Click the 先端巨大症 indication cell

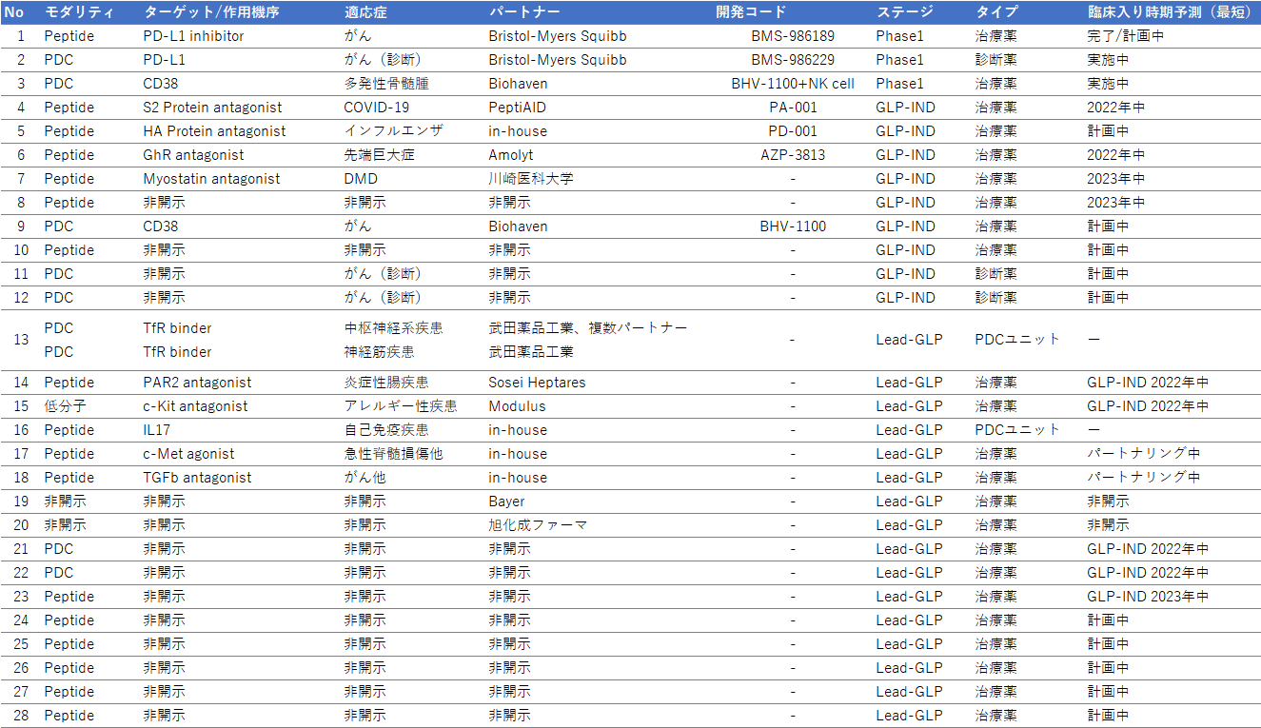(379, 155)
